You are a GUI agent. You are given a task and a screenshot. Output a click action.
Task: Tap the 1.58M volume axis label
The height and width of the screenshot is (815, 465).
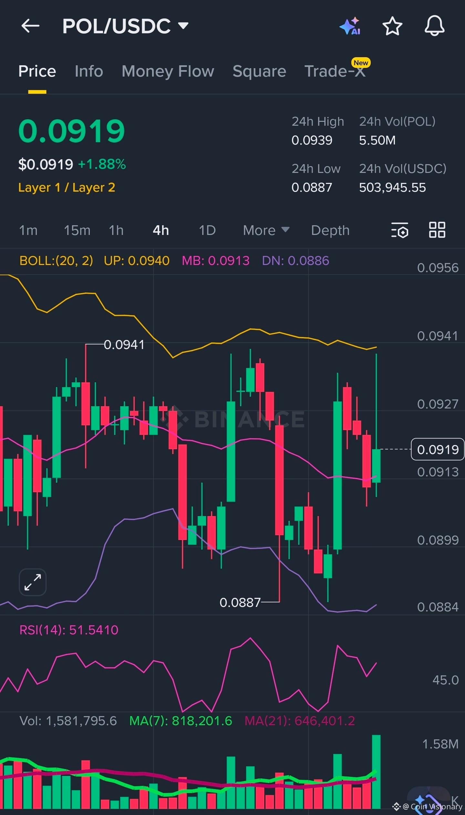click(x=440, y=744)
